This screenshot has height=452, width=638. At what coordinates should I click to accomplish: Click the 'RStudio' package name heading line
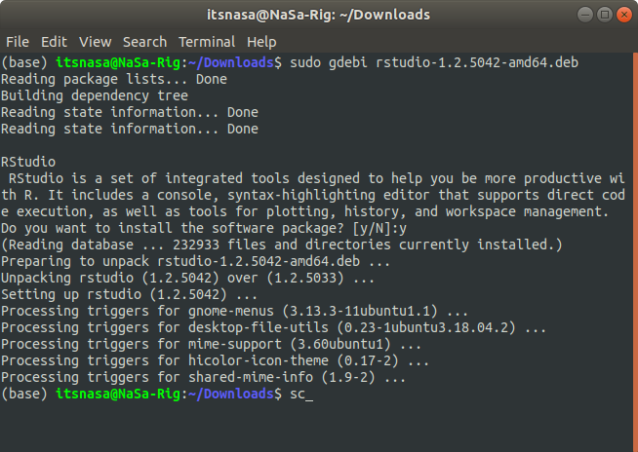point(28,162)
